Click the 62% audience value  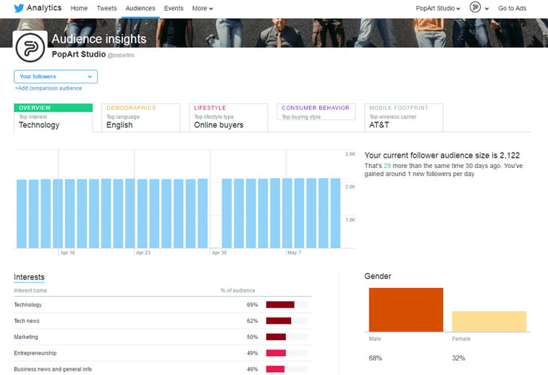click(253, 321)
